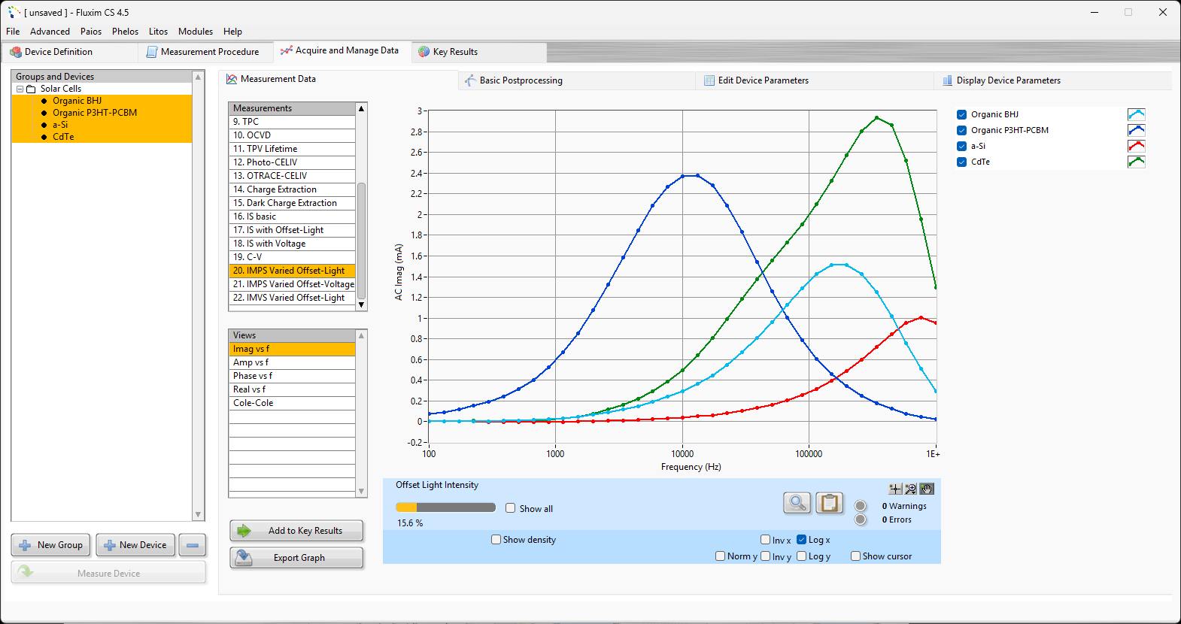The image size is (1181, 624).
Task: Disable the Log x checkbox
Action: (x=802, y=539)
